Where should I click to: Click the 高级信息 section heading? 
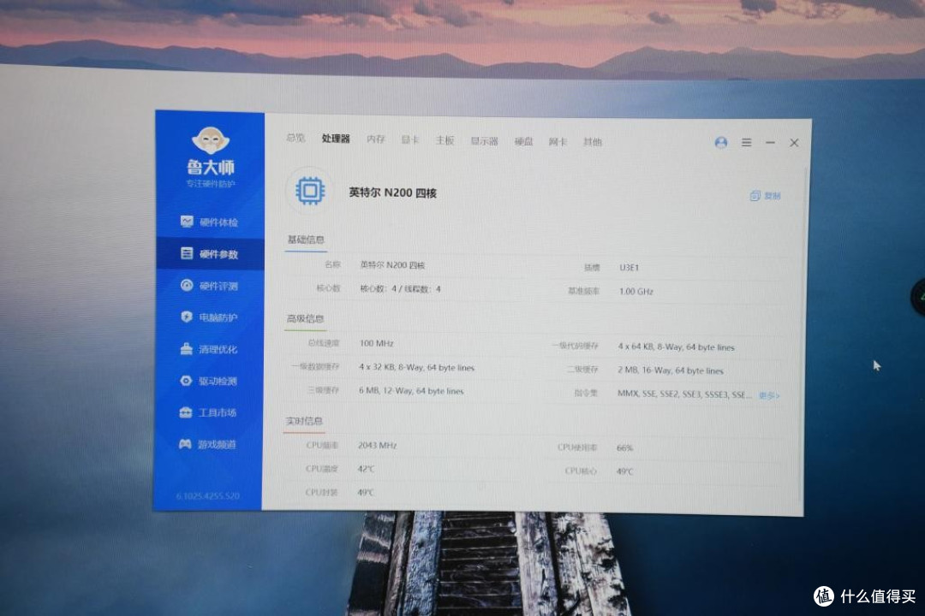coord(305,319)
